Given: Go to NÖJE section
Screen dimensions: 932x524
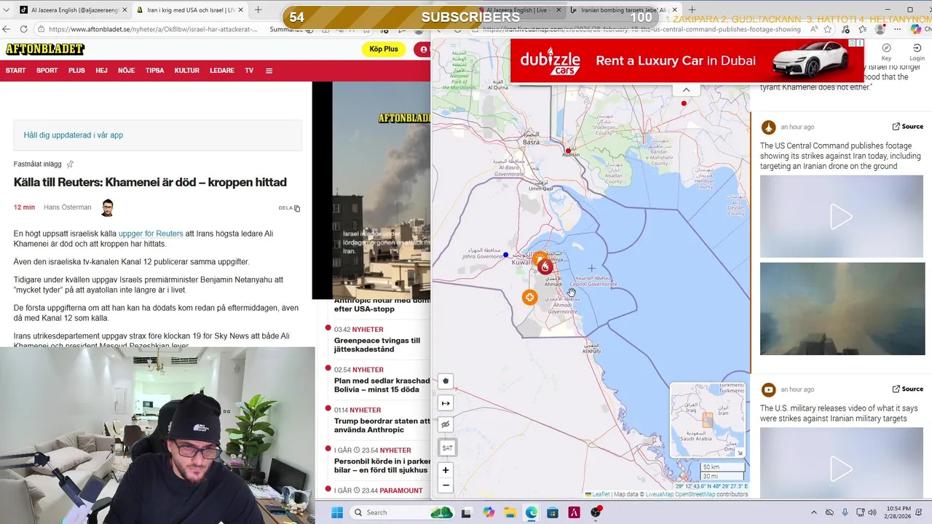Looking at the screenshot, I should (126, 71).
